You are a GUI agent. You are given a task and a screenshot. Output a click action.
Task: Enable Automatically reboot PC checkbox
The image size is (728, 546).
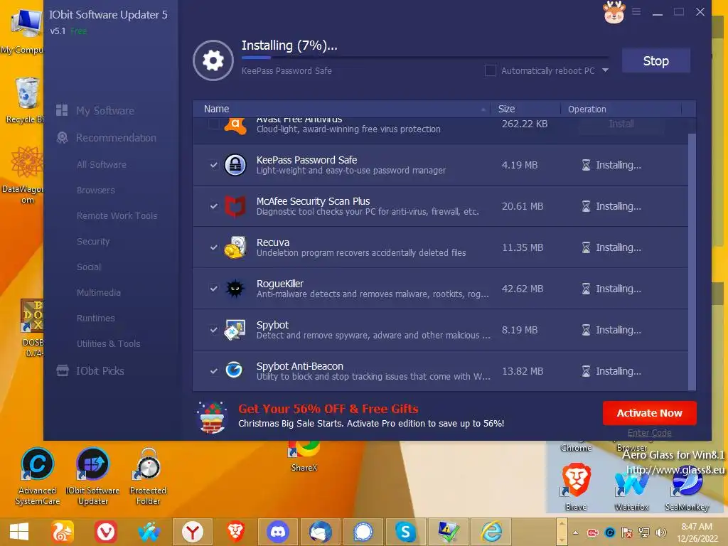click(491, 70)
